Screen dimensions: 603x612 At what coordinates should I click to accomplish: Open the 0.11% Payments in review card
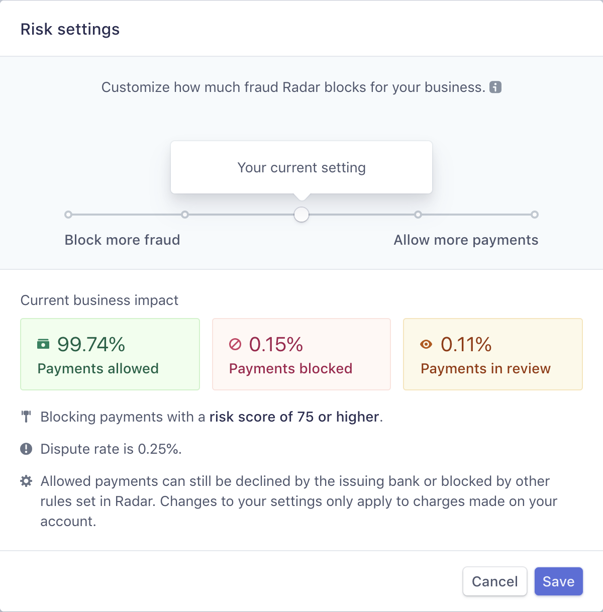(493, 354)
